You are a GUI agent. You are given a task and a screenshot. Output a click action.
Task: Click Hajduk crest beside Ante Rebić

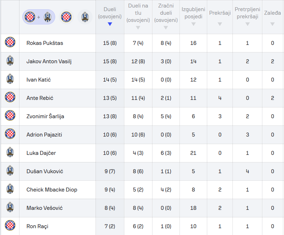pyautogui.click(x=10, y=98)
